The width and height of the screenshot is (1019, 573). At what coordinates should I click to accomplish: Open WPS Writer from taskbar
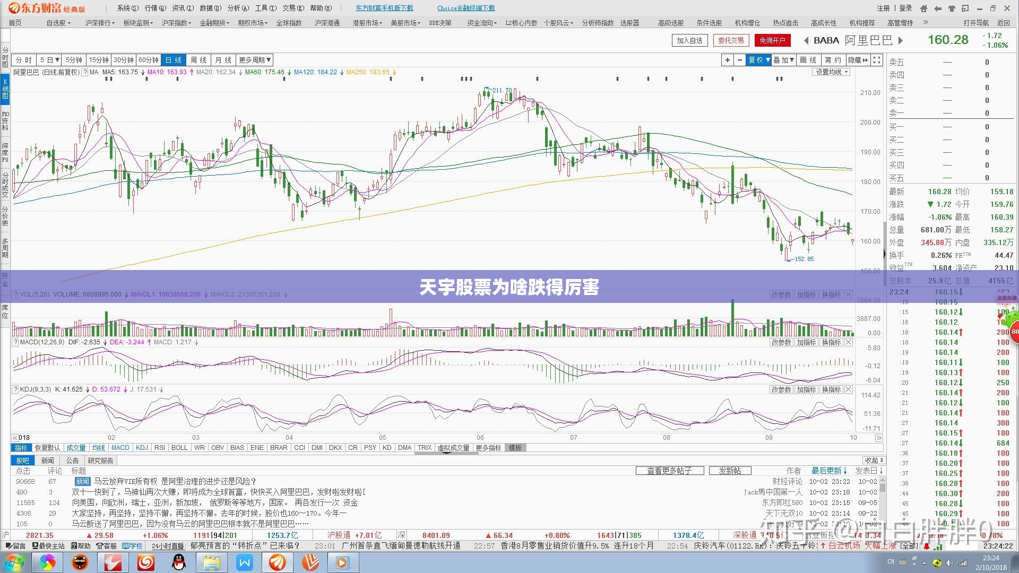pyautogui.click(x=245, y=562)
